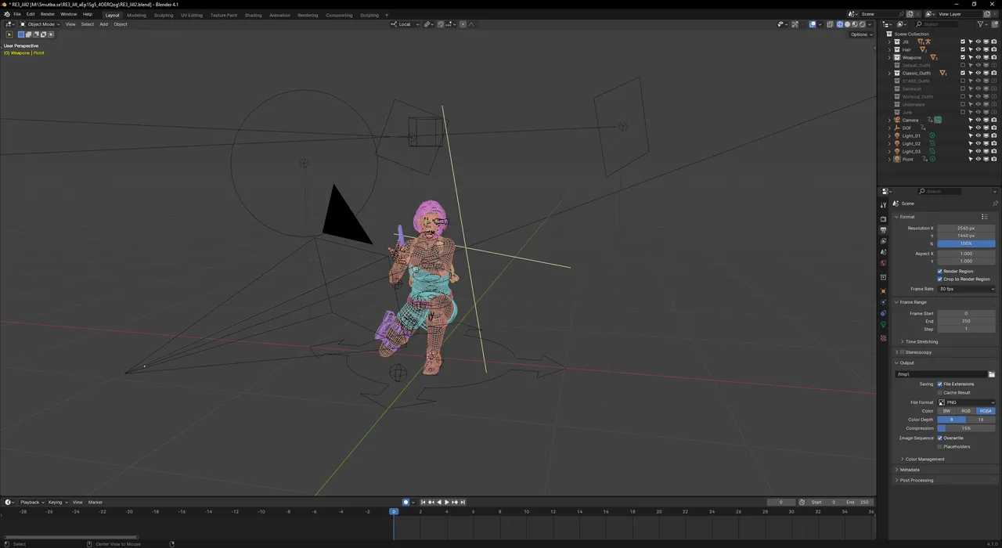The image size is (1002, 548).
Task: Click the resolution percentage slider
Action: pos(967,243)
